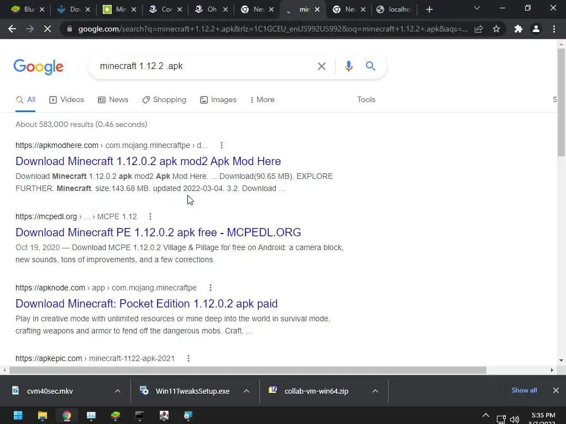Switch to the localhost browser tab
The height and width of the screenshot is (424, 566).
395,9
